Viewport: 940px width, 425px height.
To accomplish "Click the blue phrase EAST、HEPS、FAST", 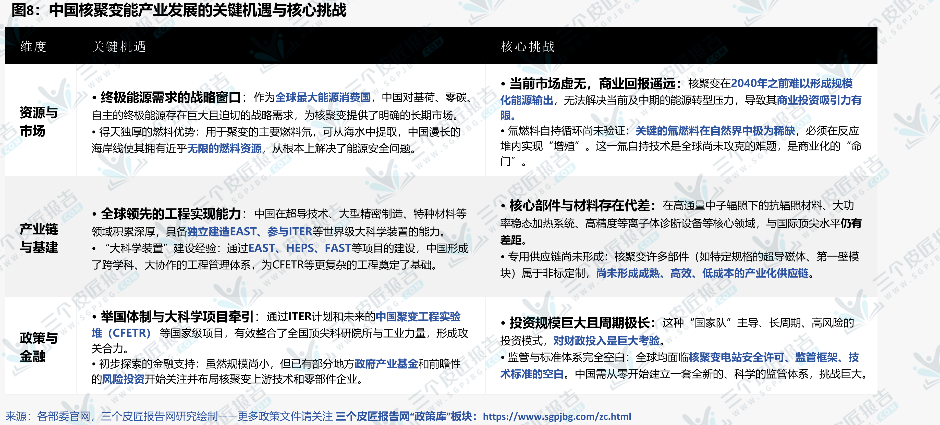I will coord(300,248).
